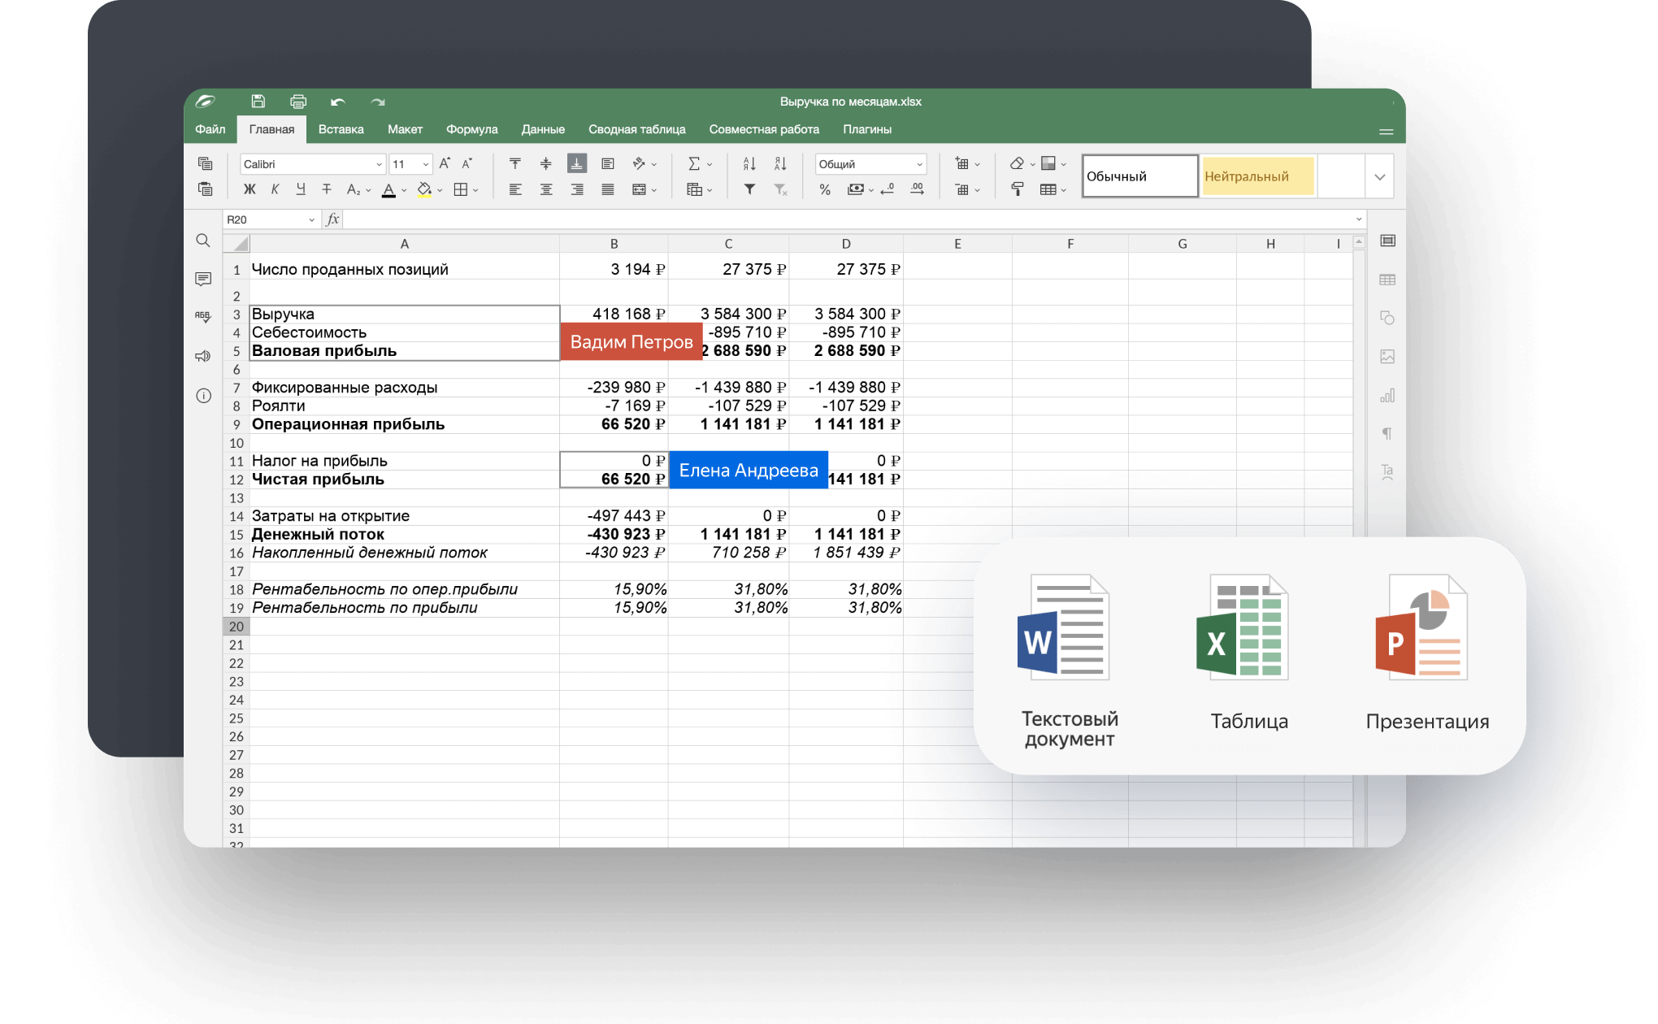Expand the formula bar
1658x1024 pixels.
[x=1358, y=219]
